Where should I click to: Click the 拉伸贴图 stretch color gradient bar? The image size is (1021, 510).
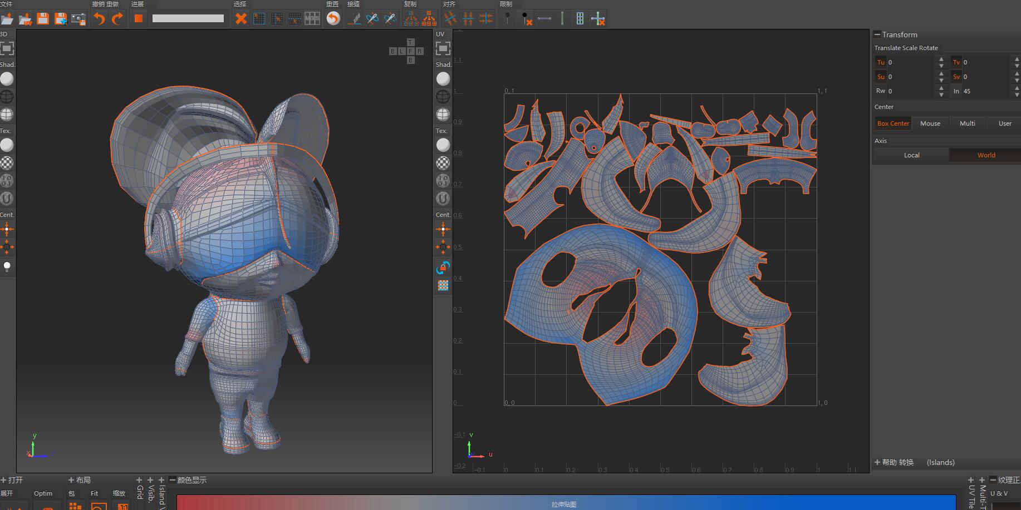566,503
